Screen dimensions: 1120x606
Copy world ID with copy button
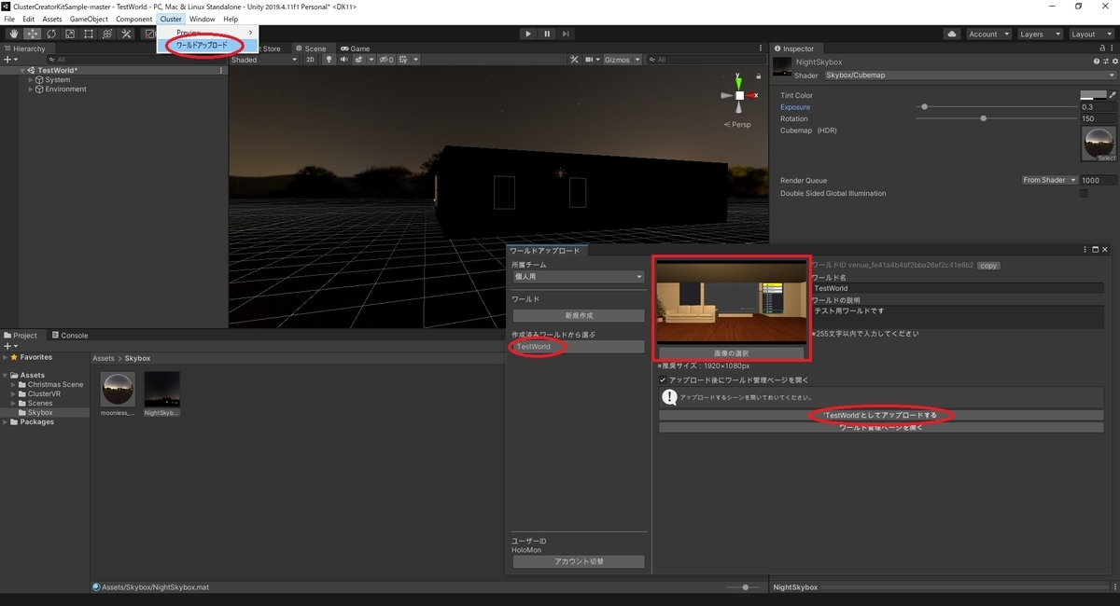988,266
